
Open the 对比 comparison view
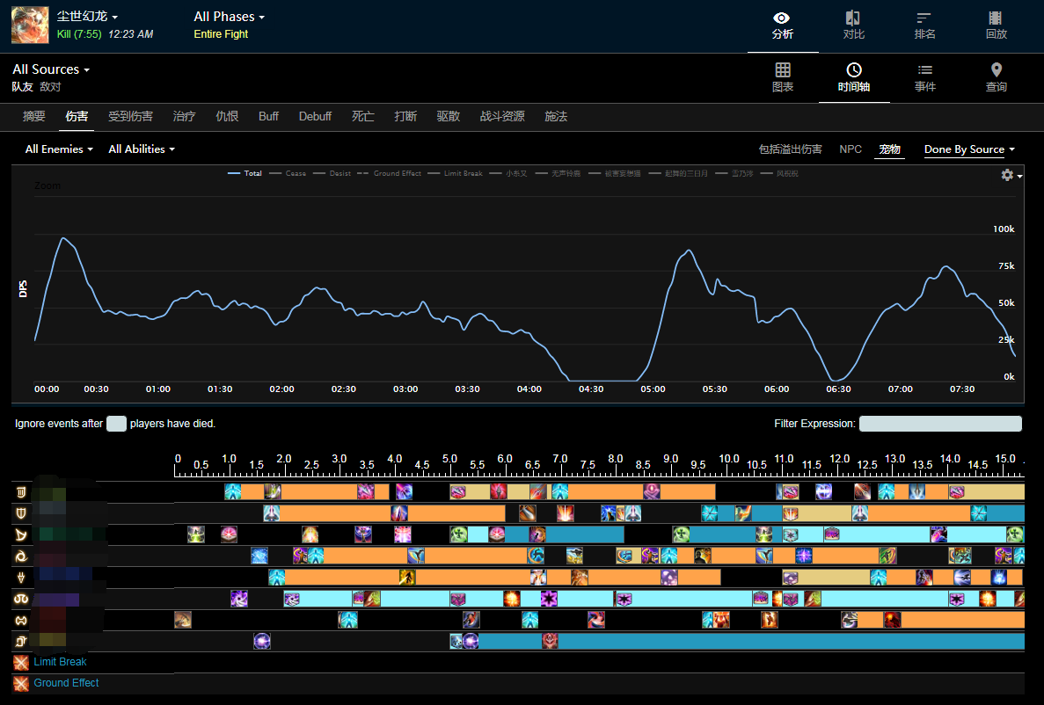(853, 25)
